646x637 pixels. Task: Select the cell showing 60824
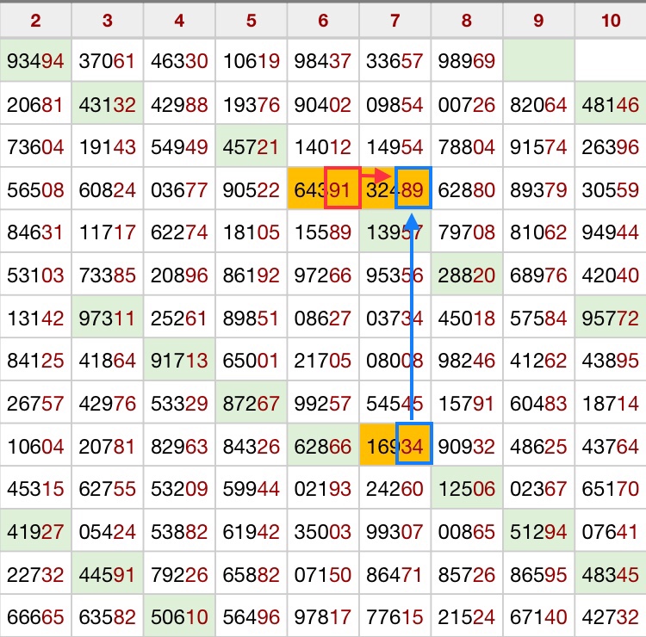click(x=107, y=189)
